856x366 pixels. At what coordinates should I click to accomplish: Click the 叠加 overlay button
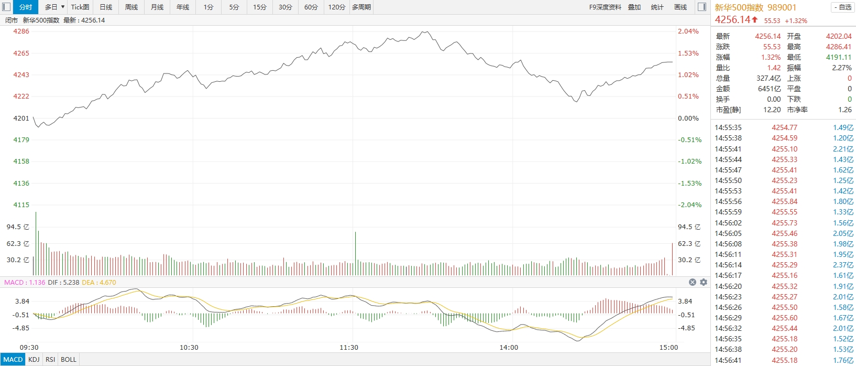click(634, 7)
